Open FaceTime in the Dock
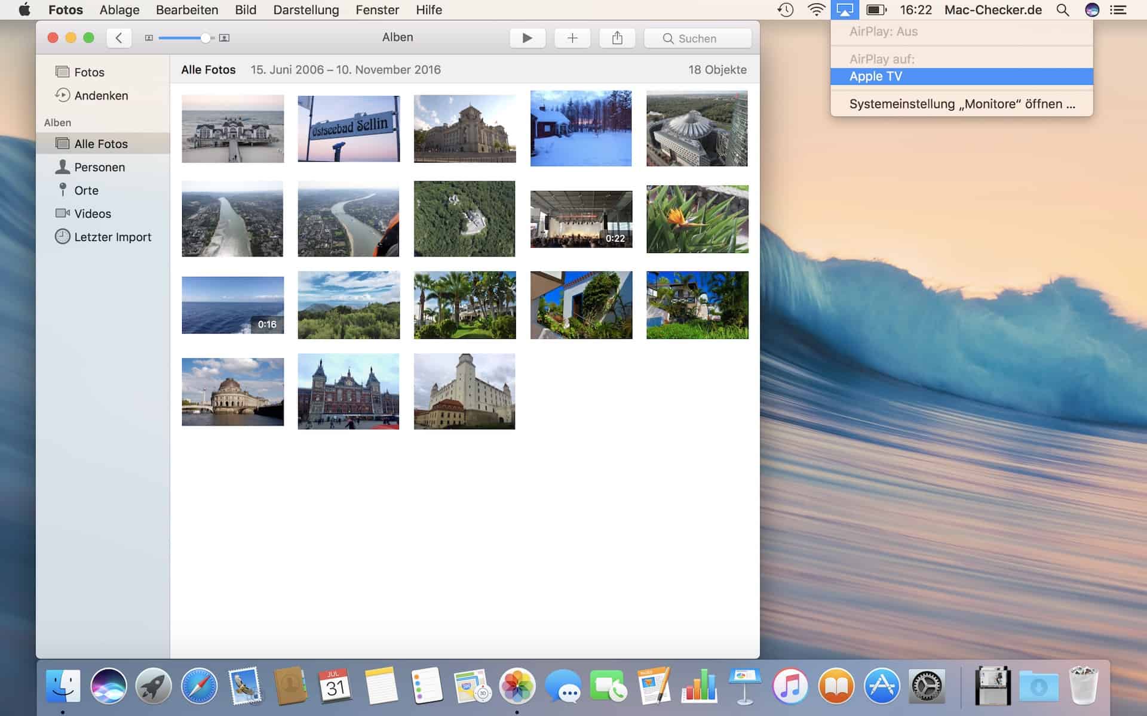1147x716 pixels. [608, 686]
